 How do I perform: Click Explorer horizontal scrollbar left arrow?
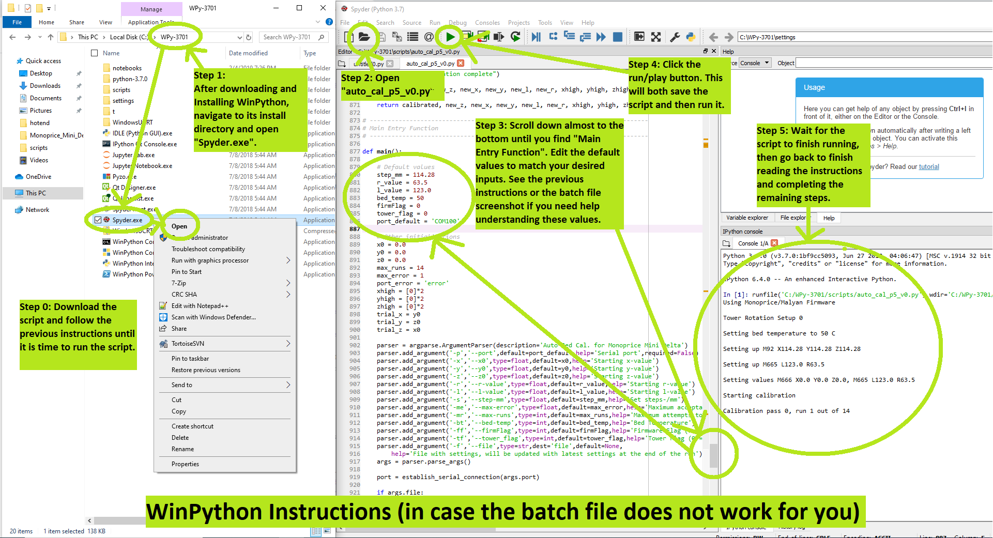89,520
